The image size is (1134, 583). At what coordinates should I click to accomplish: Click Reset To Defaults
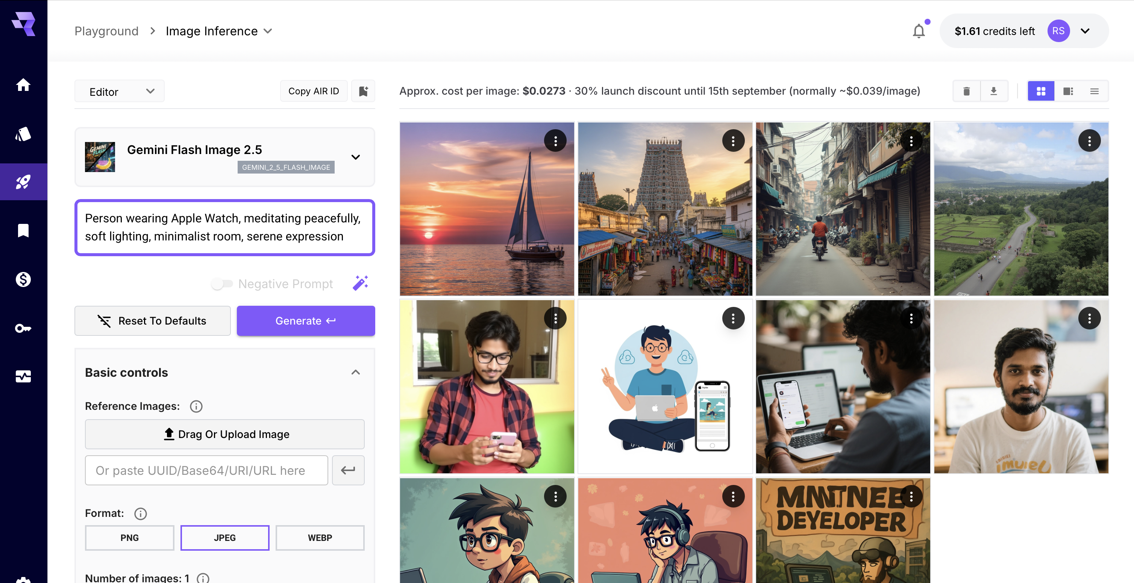153,320
